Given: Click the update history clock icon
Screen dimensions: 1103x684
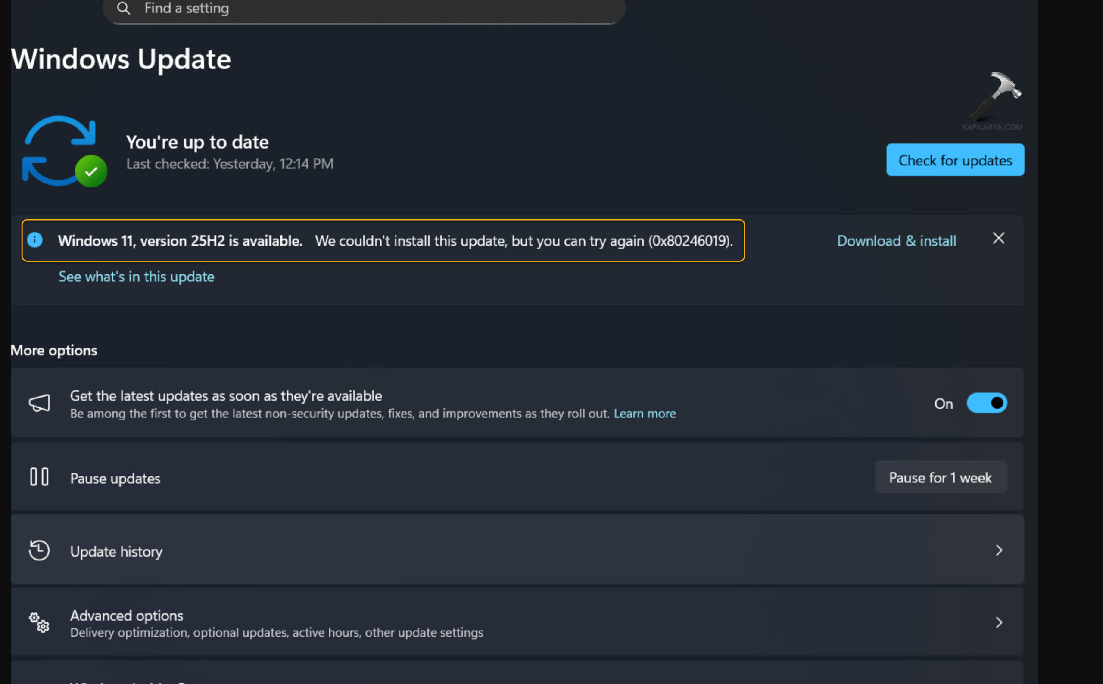Looking at the screenshot, I should click(39, 550).
